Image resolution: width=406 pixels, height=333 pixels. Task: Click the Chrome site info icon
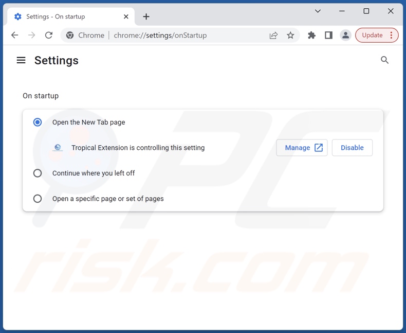(x=70, y=35)
